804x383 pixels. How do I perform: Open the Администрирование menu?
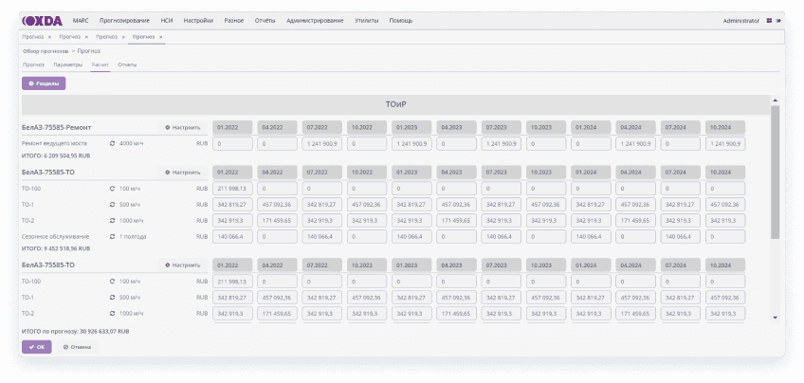coord(315,21)
